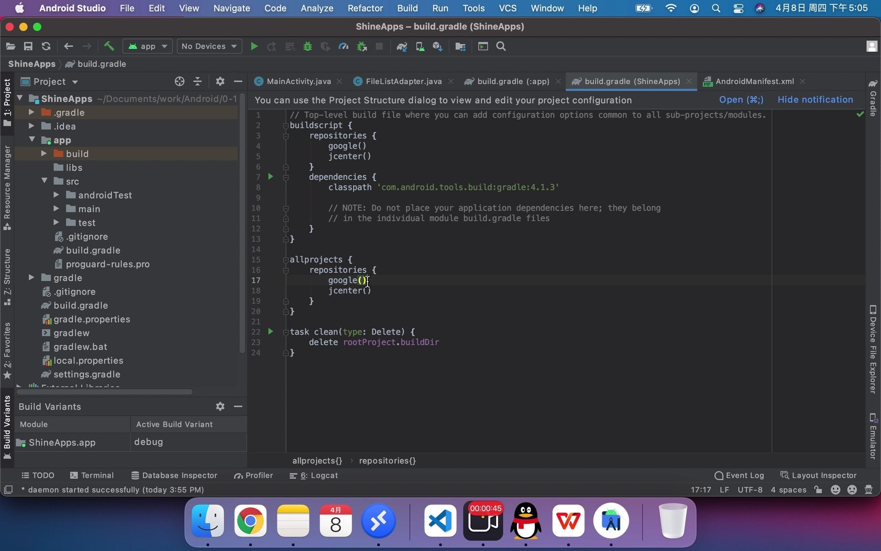
Task: Expand the .gradle folder
Action: [x=31, y=112]
